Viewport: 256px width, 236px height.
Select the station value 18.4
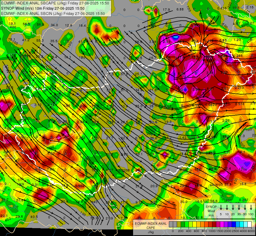click(x=82, y=25)
